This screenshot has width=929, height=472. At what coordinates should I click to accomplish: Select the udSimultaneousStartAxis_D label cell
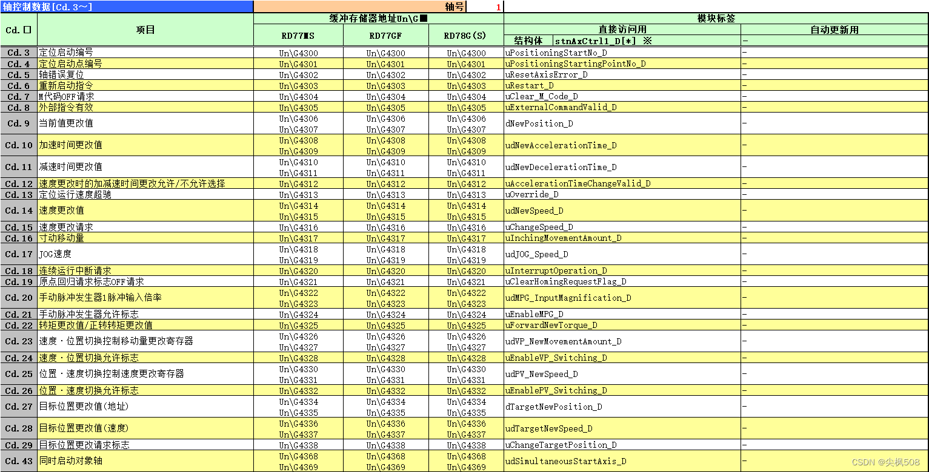(x=622, y=461)
